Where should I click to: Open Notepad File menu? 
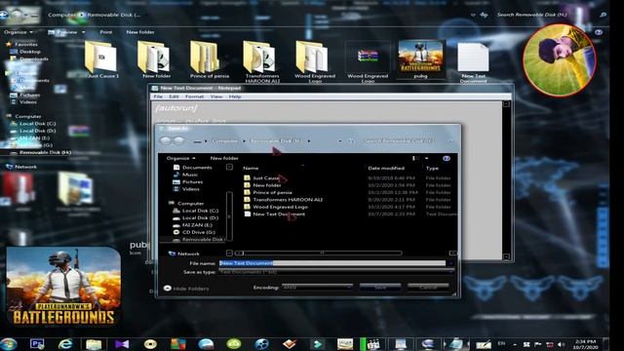[x=158, y=97]
